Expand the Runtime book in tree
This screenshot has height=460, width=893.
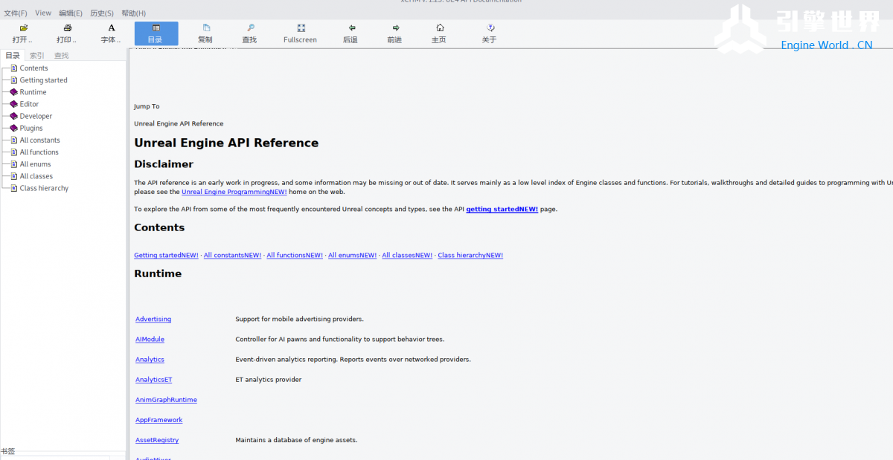point(13,92)
